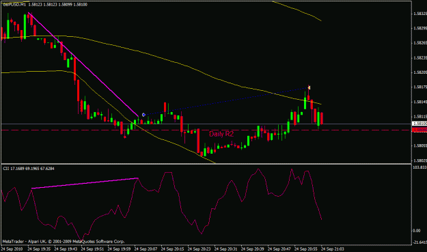
Task: Click the 24 Sep 20:39 time label
Action: pos(252,249)
